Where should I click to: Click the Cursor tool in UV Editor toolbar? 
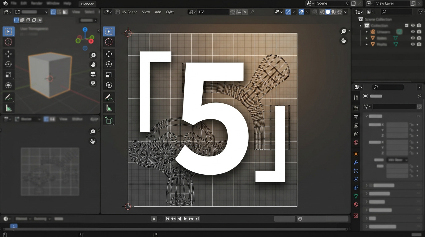point(109,42)
